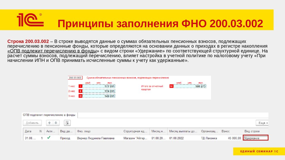Click the move row down arrow
The image size is (285, 160).
click(56, 123)
